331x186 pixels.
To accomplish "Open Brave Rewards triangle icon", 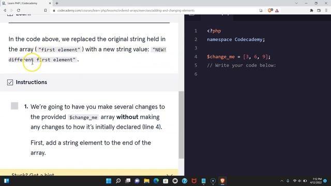I will tap(277, 10).
